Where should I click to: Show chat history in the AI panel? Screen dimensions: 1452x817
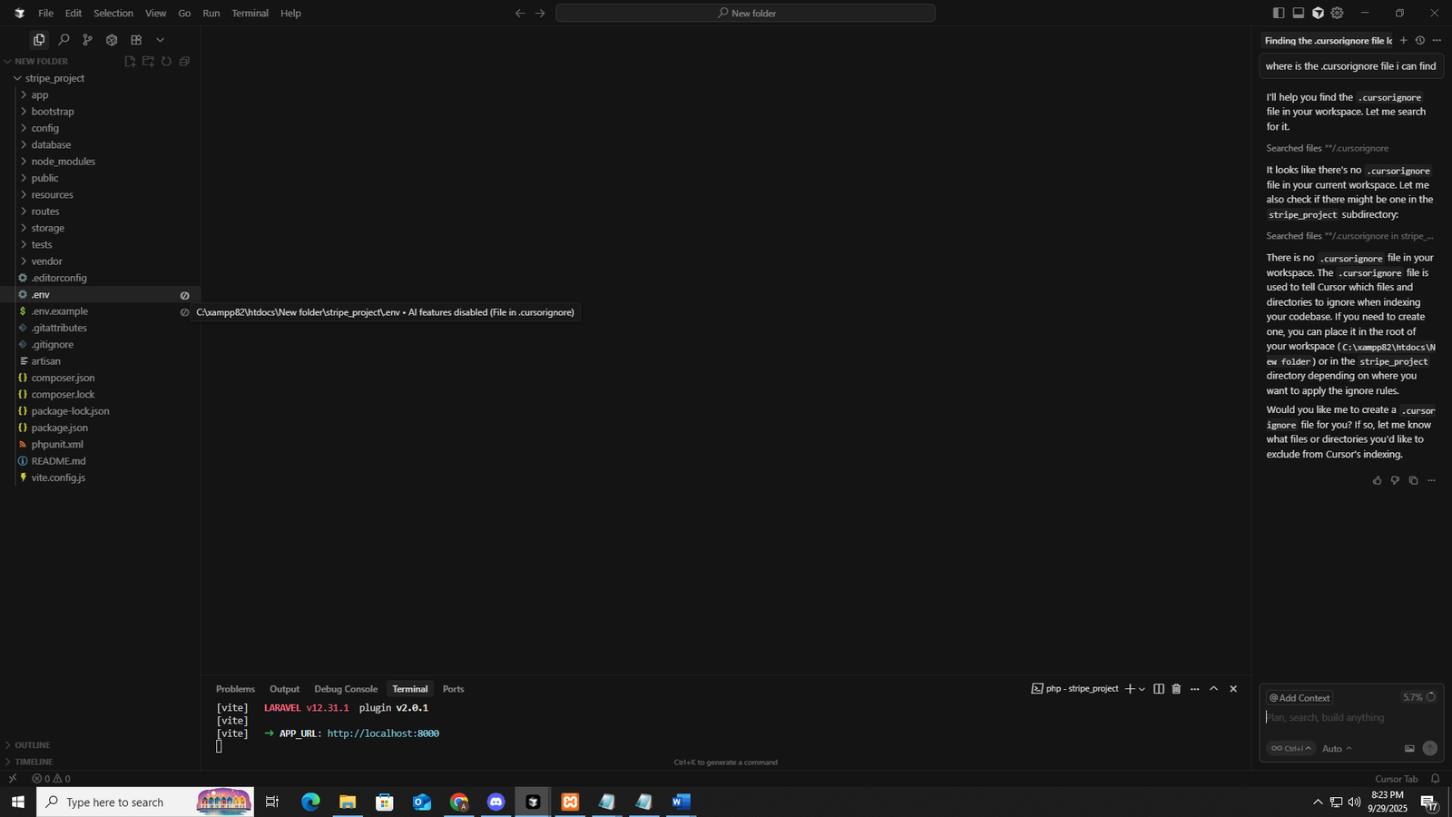(x=1420, y=41)
